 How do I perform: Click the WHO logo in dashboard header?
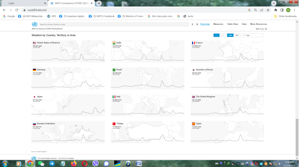tap(34, 24)
